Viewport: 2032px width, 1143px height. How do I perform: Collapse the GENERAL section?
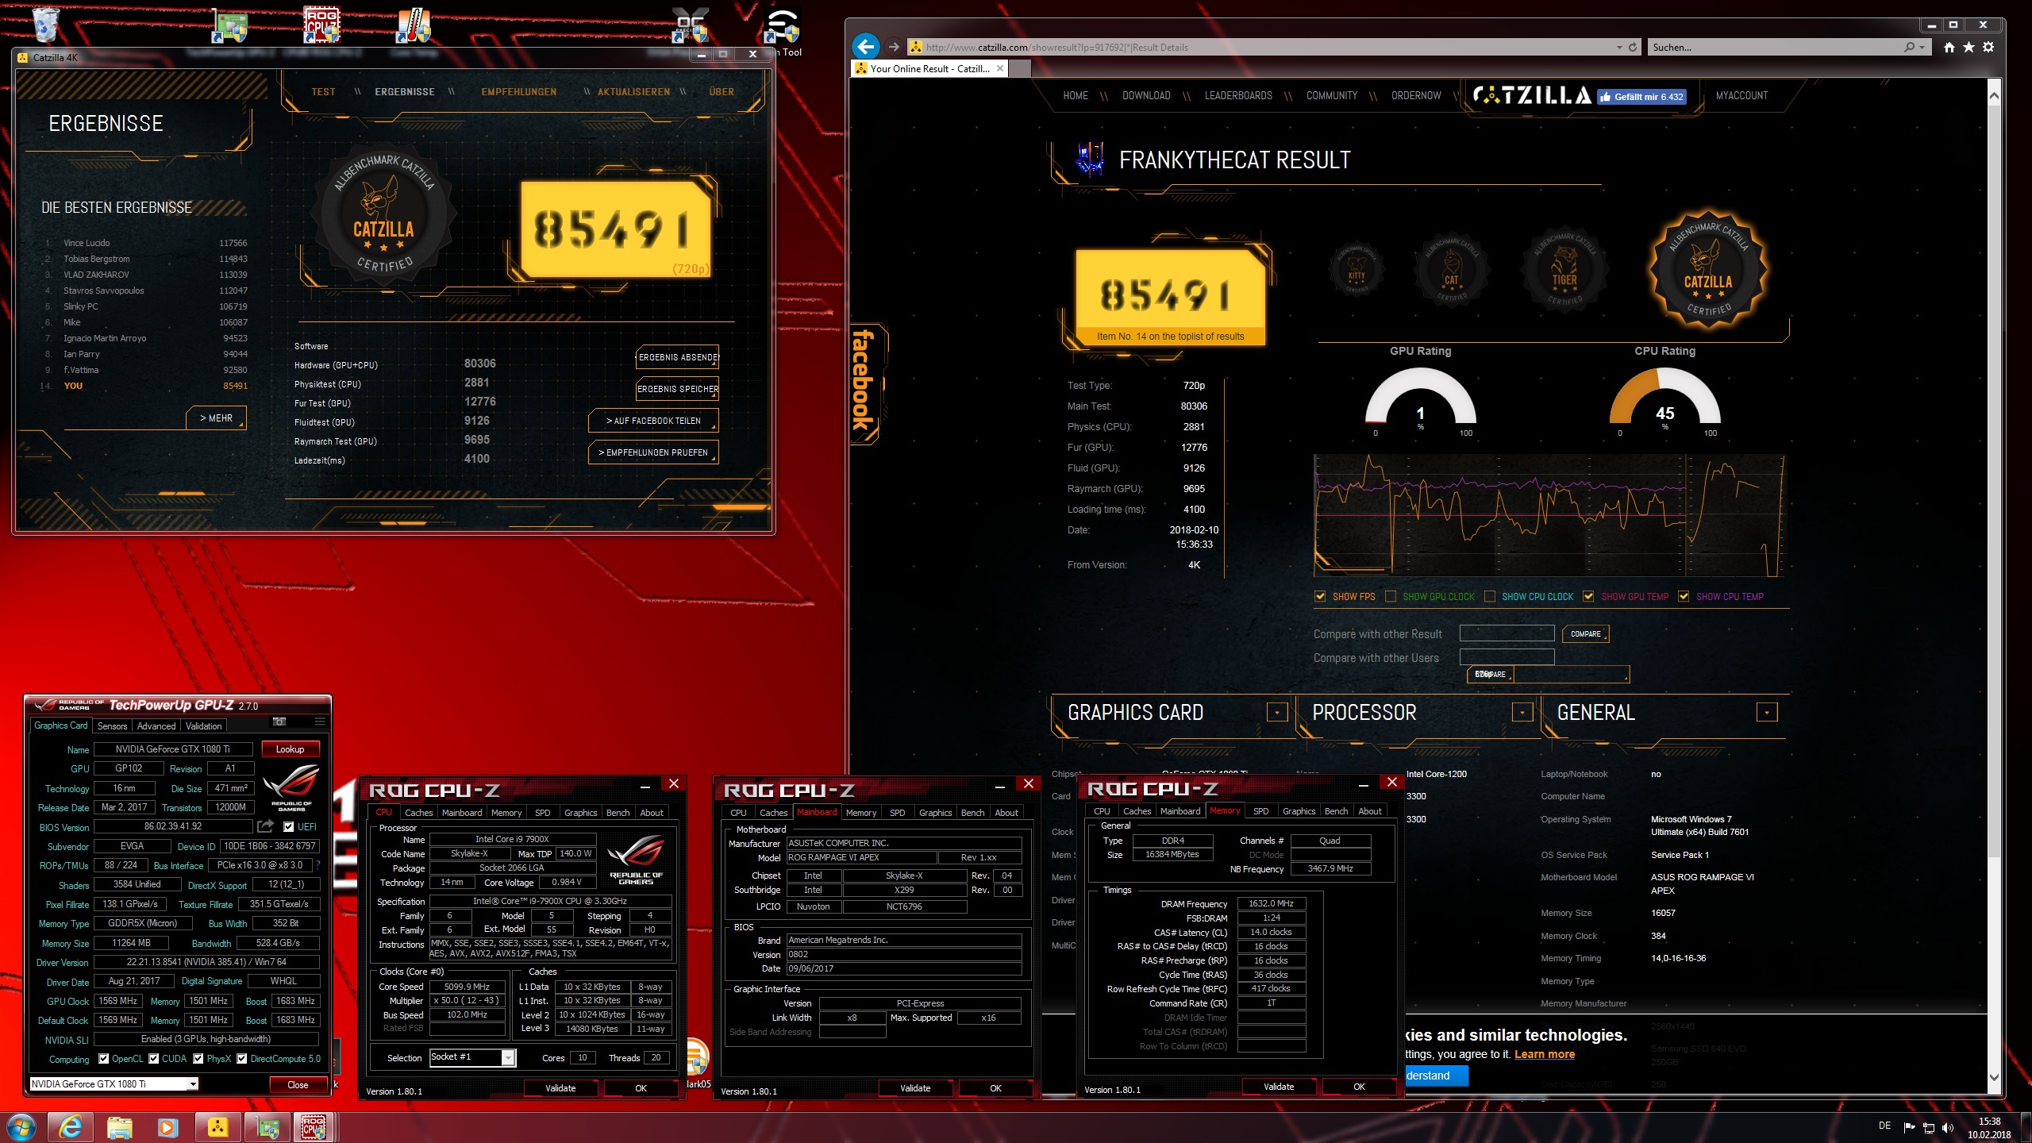click(1766, 712)
